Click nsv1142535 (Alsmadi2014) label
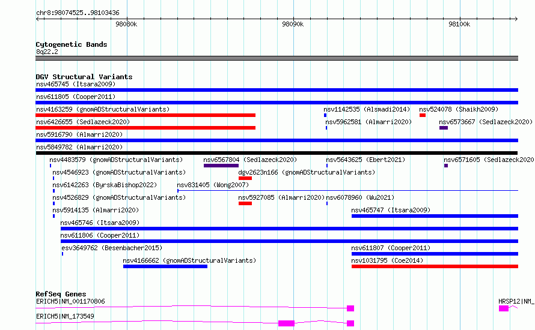The image size is (535, 330). (x=367, y=109)
